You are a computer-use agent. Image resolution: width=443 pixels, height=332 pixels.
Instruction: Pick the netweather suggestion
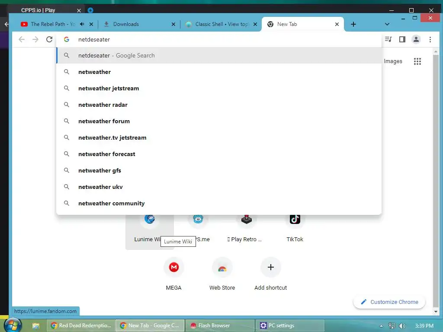[x=219, y=72]
